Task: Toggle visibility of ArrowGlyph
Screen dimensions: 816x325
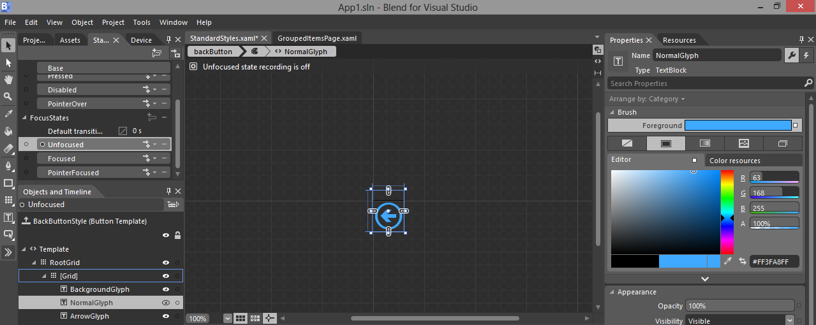Action: coord(166,316)
